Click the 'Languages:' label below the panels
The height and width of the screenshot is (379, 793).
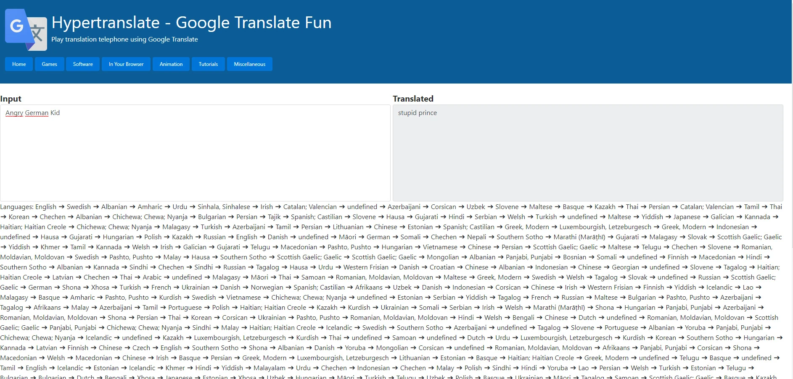coord(18,206)
